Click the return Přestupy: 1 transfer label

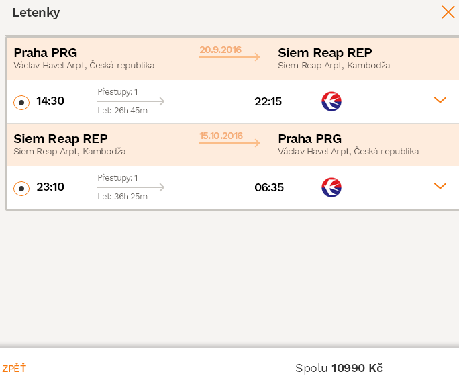point(117,177)
